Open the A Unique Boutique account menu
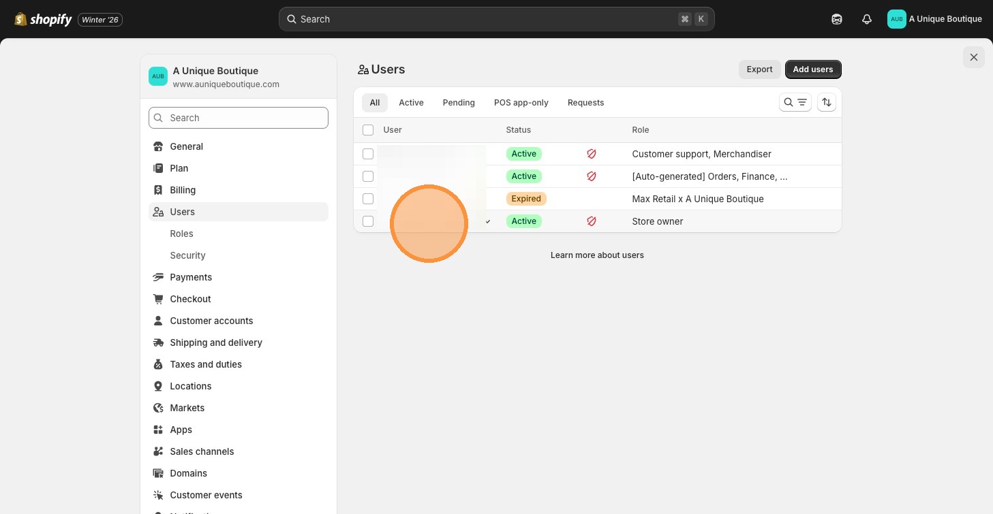The width and height of the screenshot is (993, 514). point(934,19)
